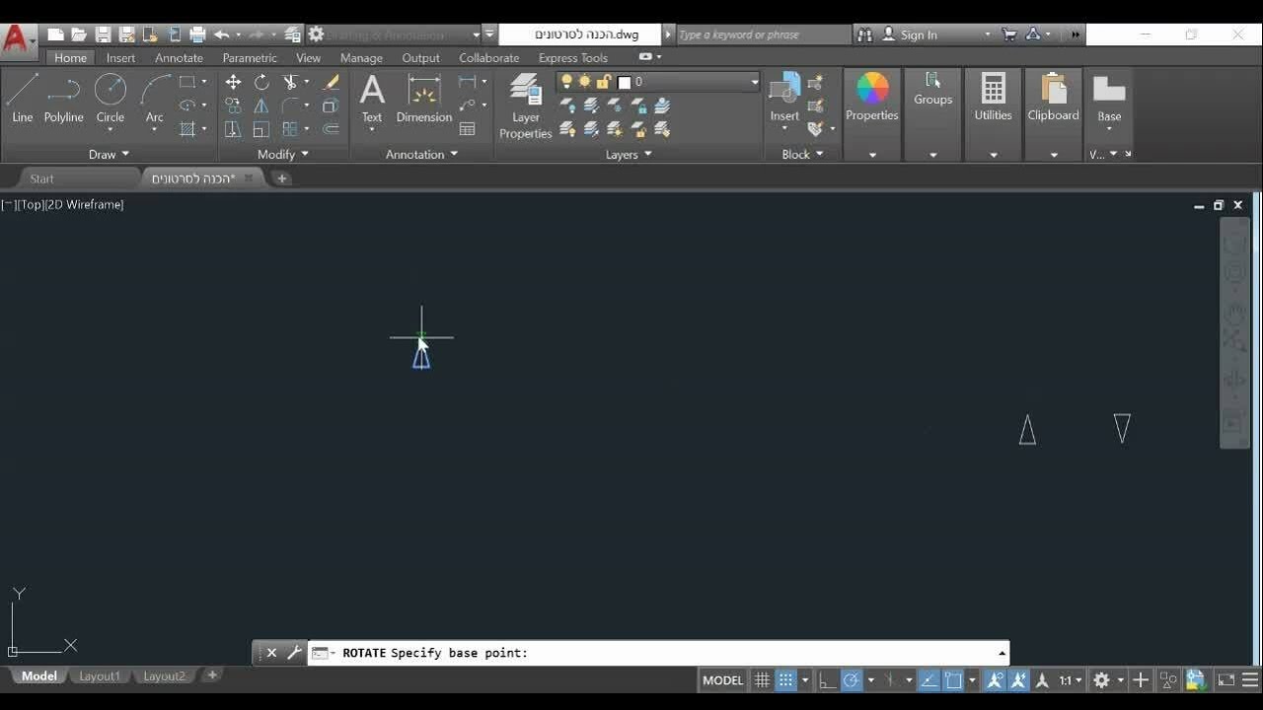Click the Utilities calculator icon
The width and height of the screenshot is (1263, 710).
click(x=993, y=97)
